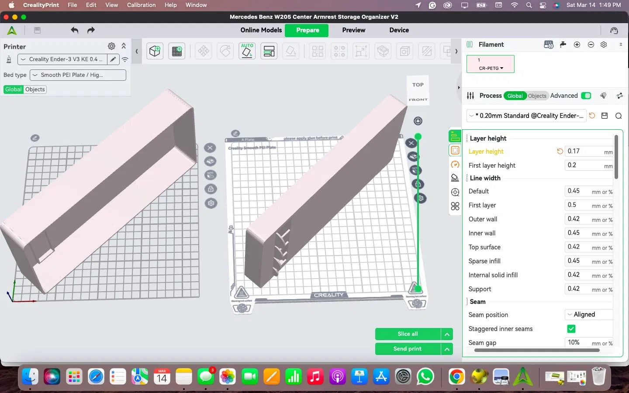Switch to the Online Models tab
Viewport: 629px width, 393px height.
[x=261, y=30]
